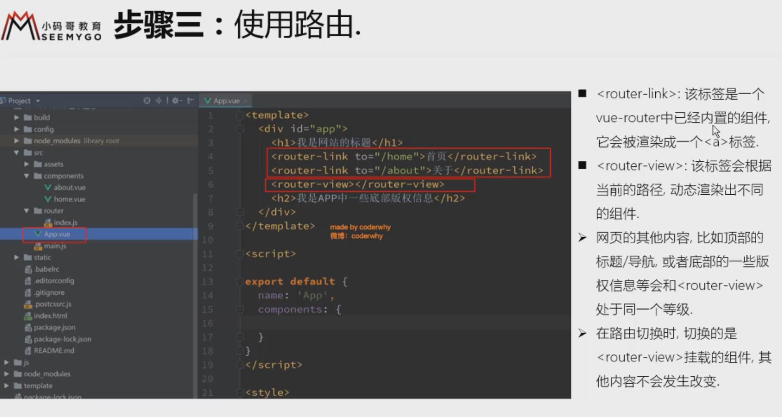Click the components folder icon
Image resolution: width=782 pixels, height=417 pixels.
pyautogui.click(x=38, y=176)
